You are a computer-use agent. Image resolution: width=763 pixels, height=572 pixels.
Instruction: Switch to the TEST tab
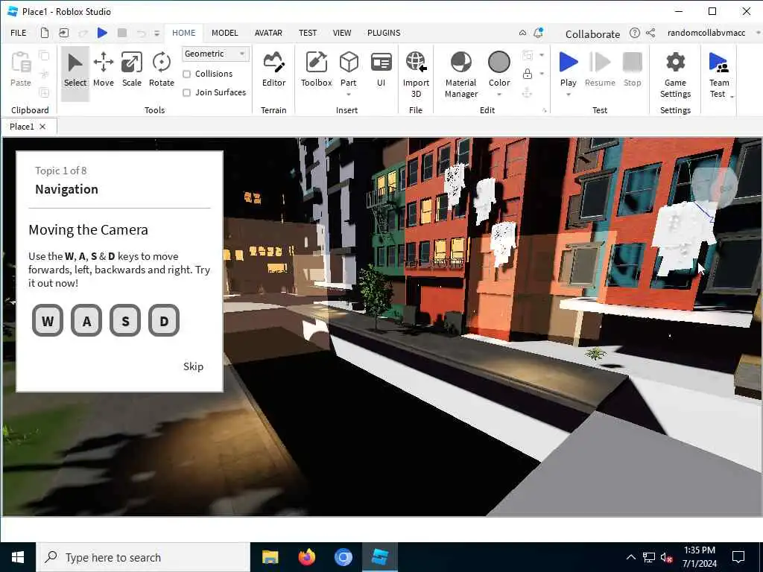[308, 33]
